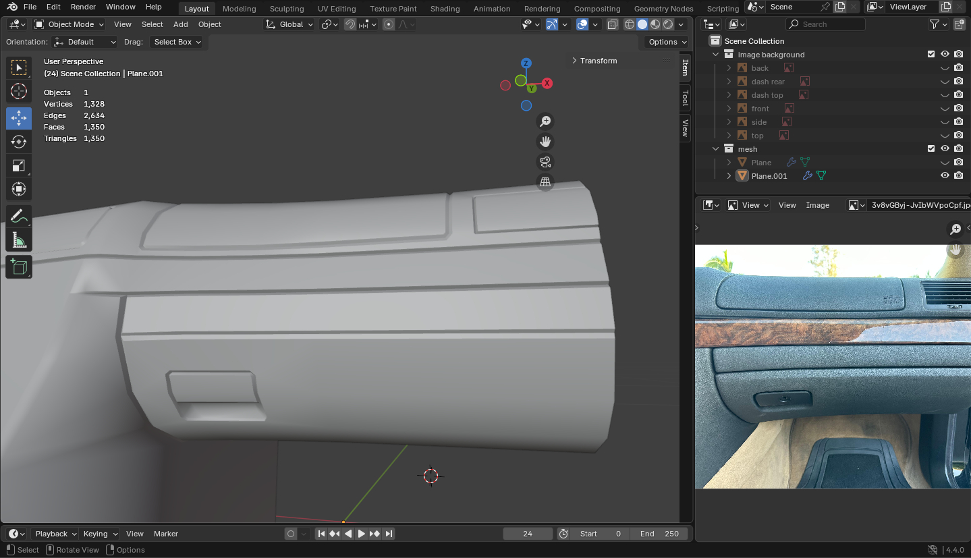Enable proportional editing
Screen dimensions: 971x558
click(x=389, y=24)
